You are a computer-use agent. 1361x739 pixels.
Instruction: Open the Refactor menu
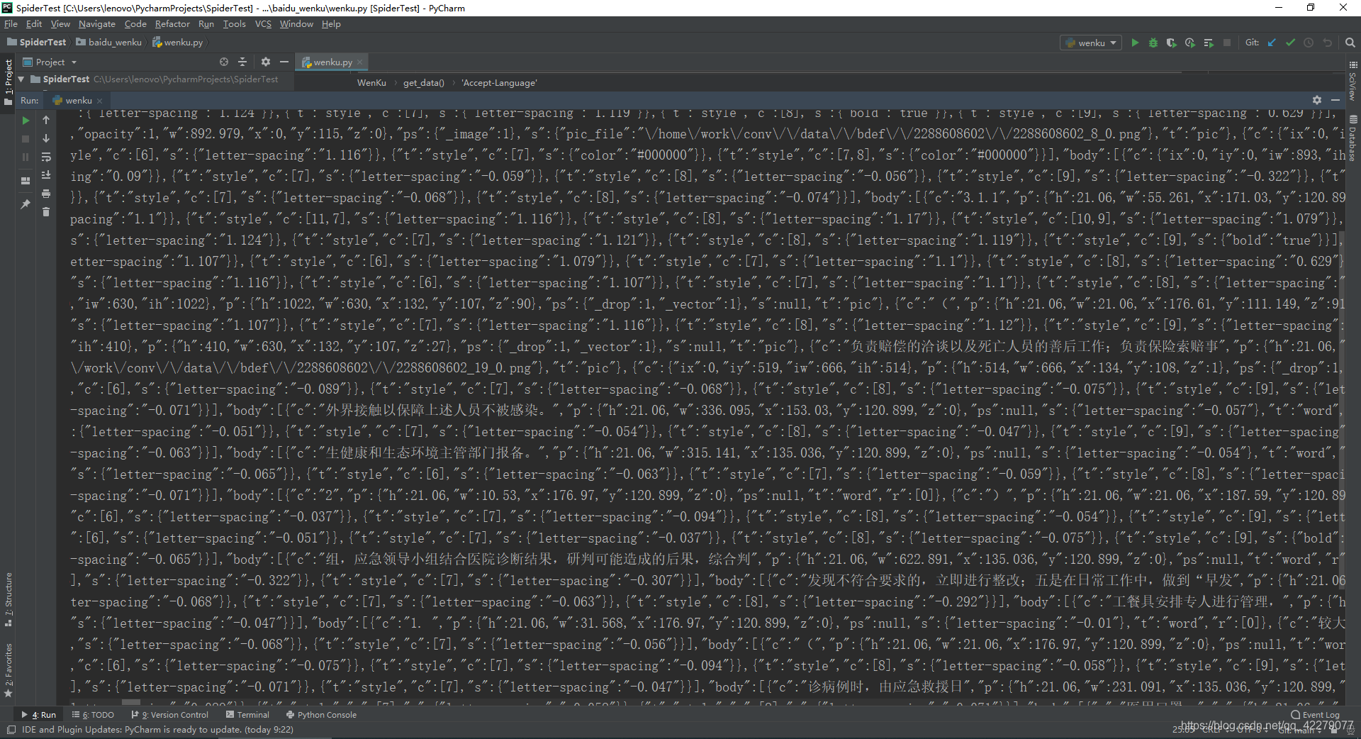[172, 23]
